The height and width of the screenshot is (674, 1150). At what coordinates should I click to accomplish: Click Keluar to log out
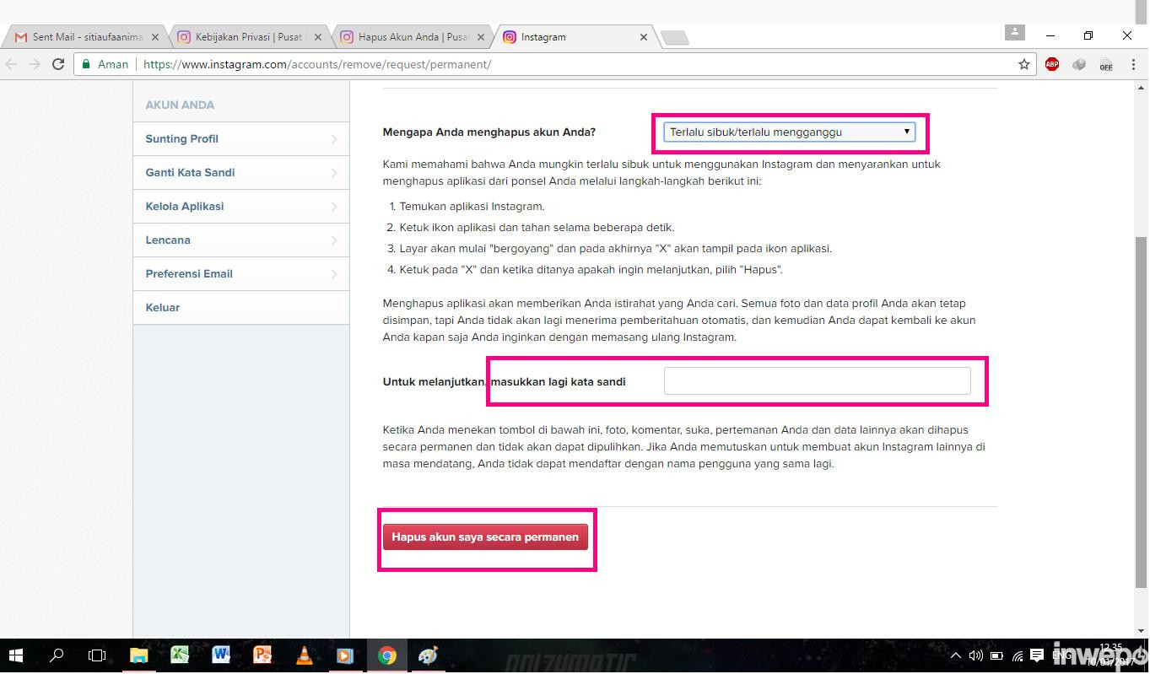[x=241, y=308]
